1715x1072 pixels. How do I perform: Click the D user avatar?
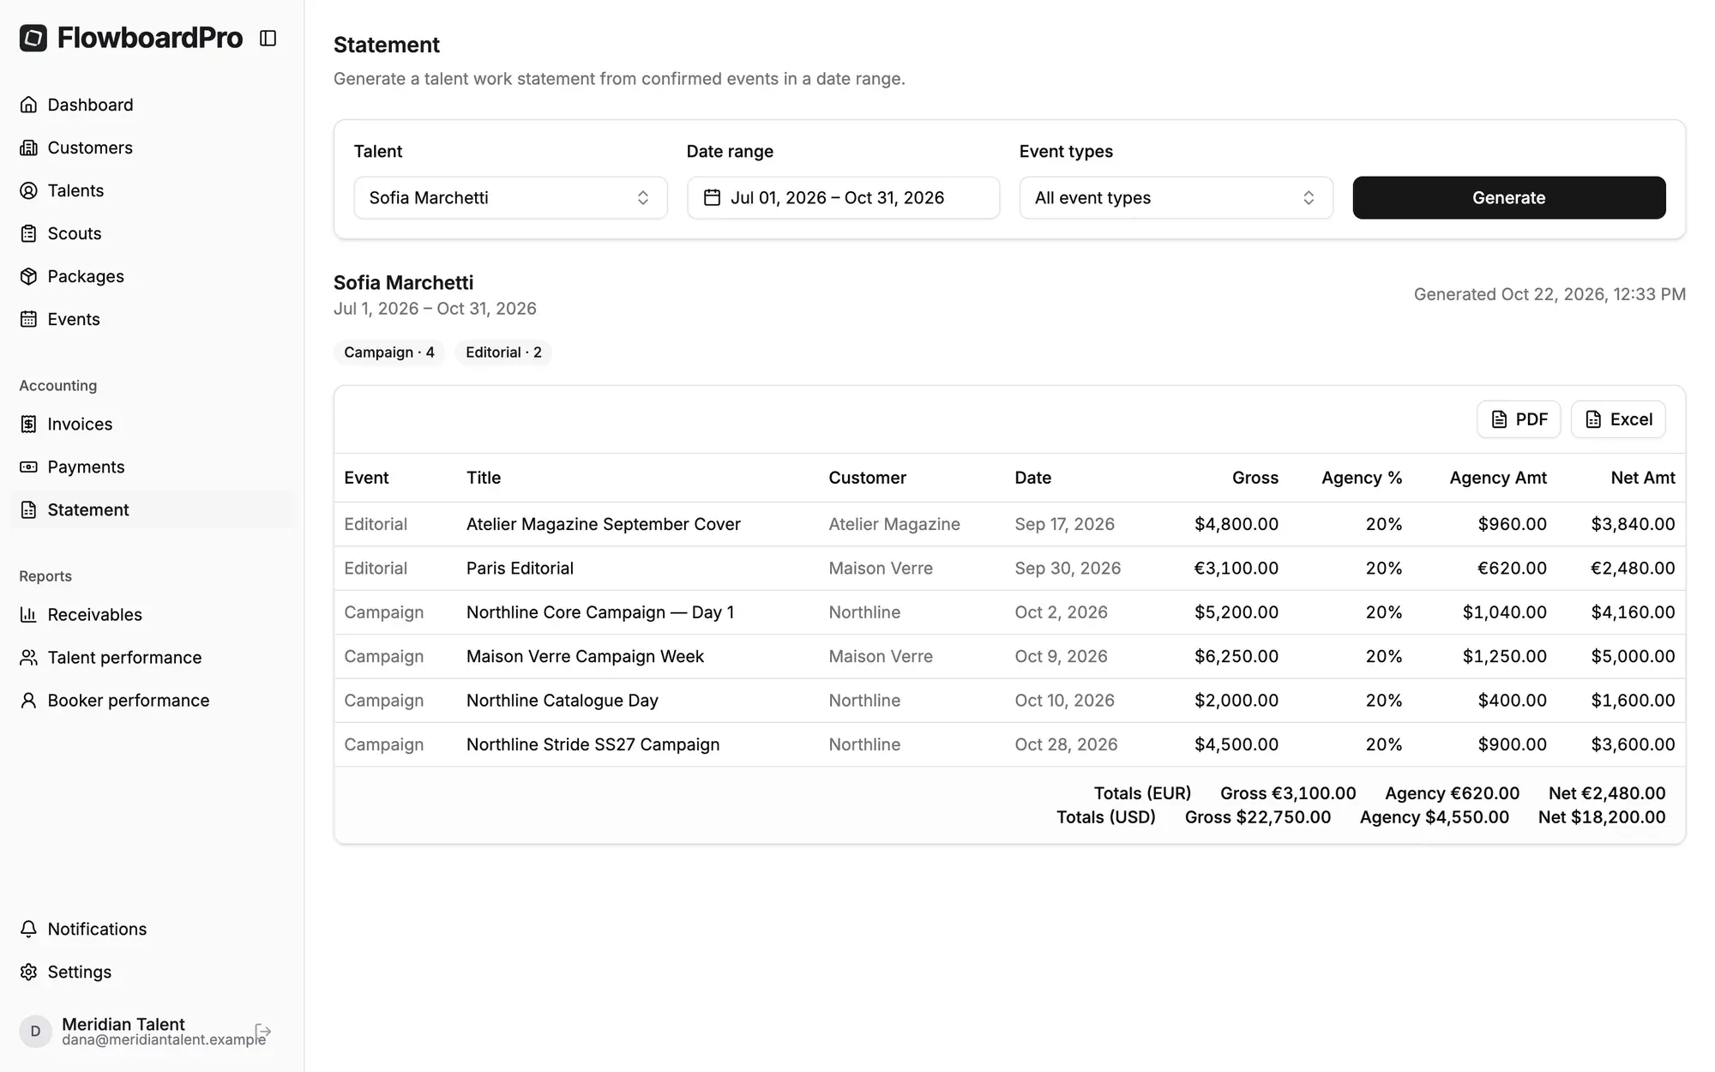[x=35, y=1031]
